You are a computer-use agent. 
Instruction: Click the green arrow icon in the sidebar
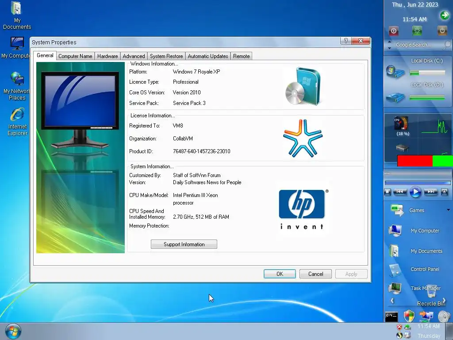444,15
